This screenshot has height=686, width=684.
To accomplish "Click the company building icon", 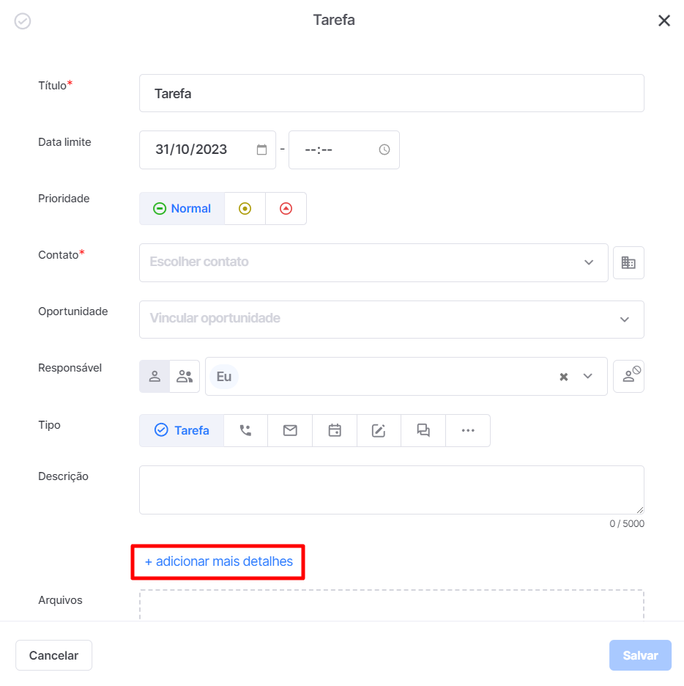I will [x=628, y=262].
